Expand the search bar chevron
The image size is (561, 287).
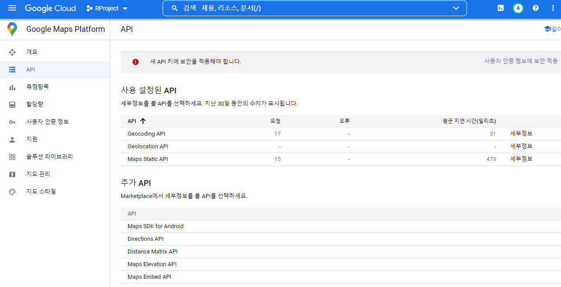456,8
